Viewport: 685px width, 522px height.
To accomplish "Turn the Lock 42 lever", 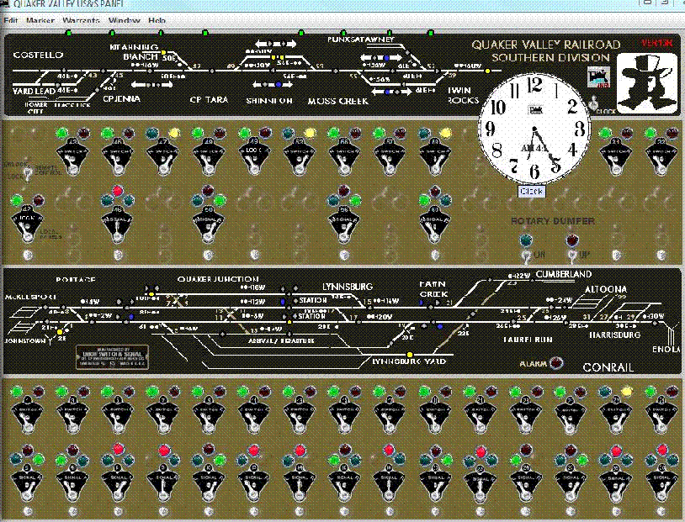I will 27,224.
